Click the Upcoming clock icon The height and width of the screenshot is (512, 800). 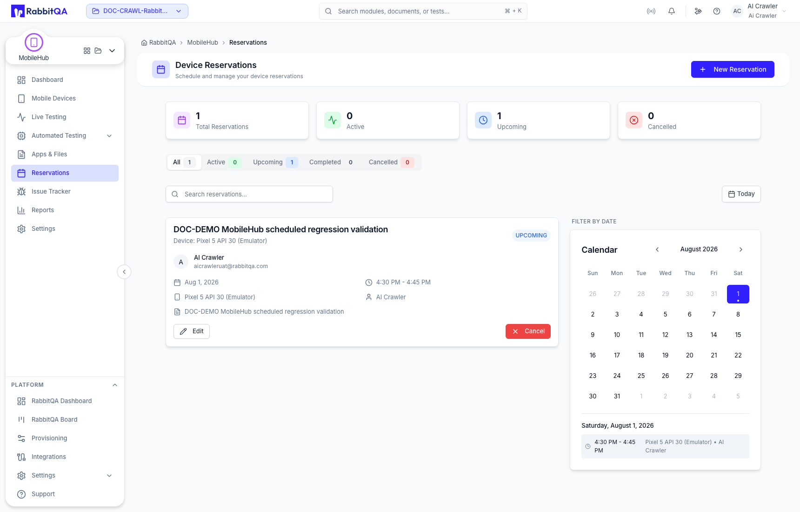(x=483, y=120)
